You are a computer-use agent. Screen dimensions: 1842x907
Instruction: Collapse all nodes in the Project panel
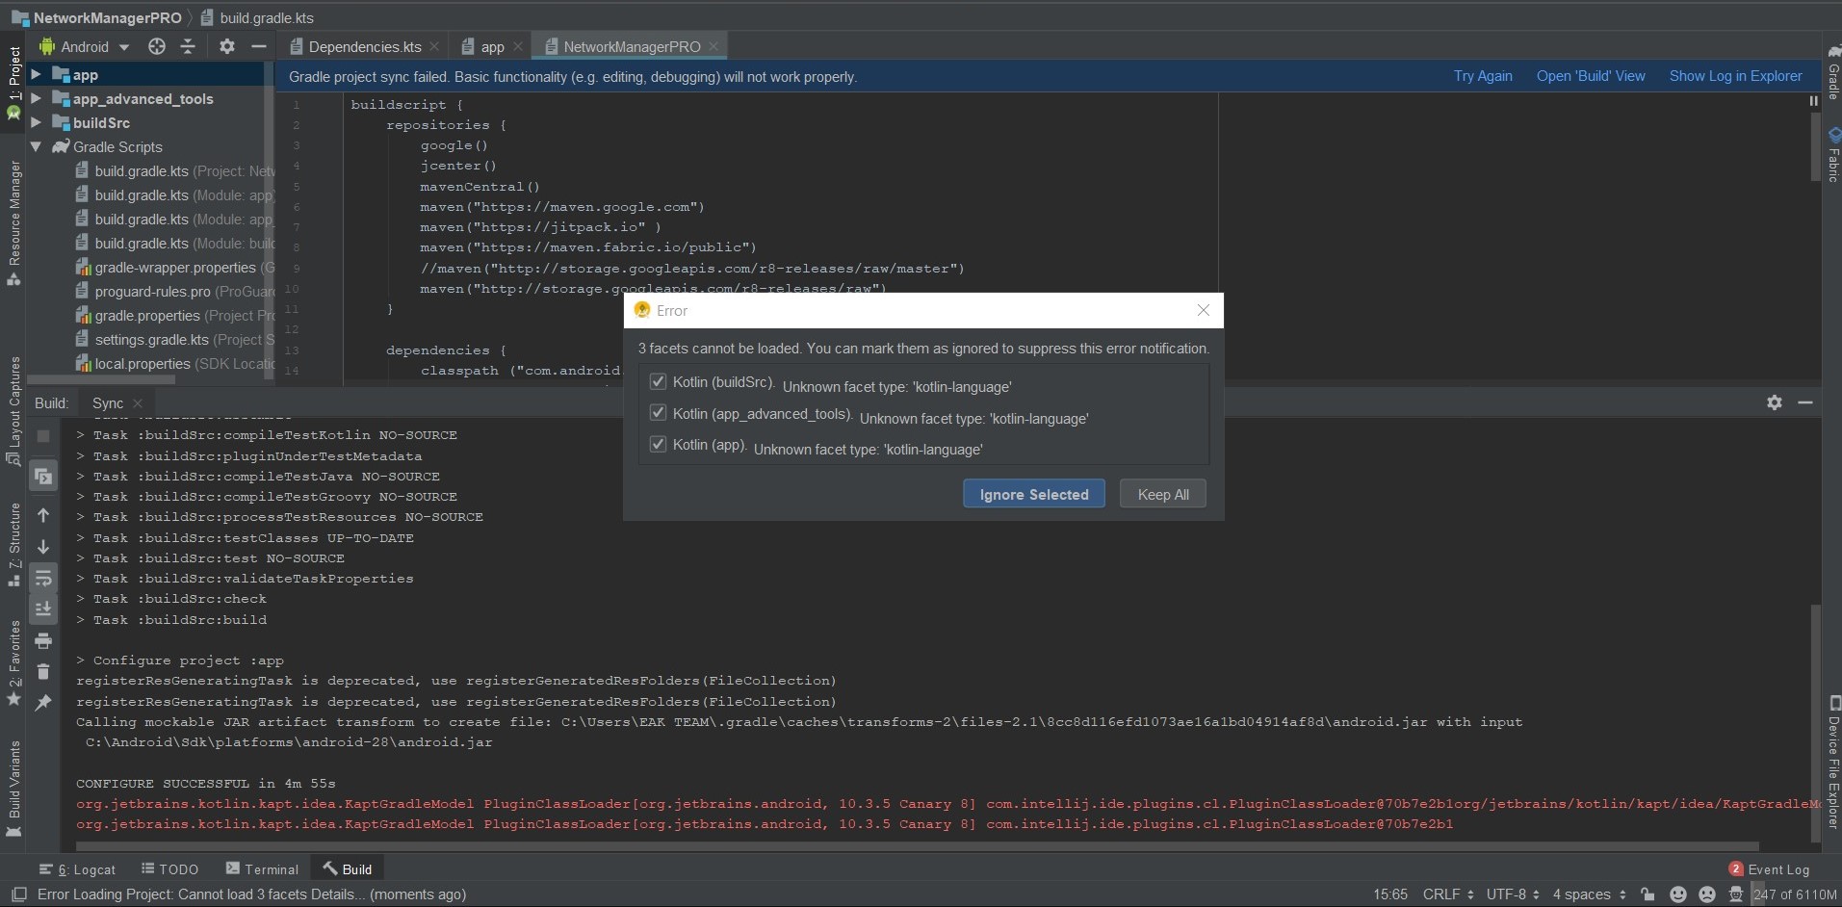coord(188,46)
